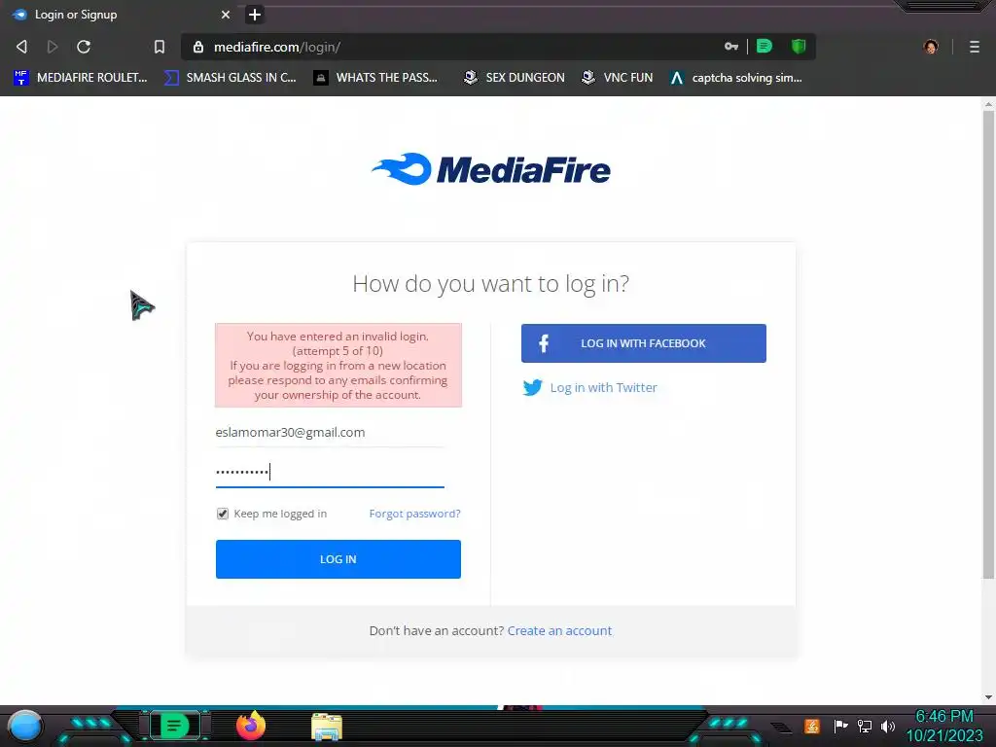Close the Login or Signup tab
This screenshot has width=996, height=747.
click(x=226, y=14)
